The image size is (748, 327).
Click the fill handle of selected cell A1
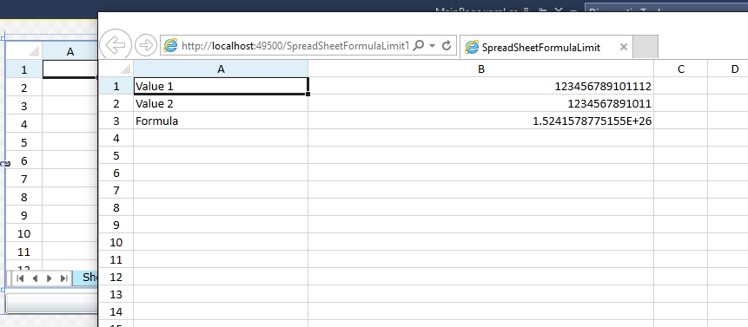point(308,94)
